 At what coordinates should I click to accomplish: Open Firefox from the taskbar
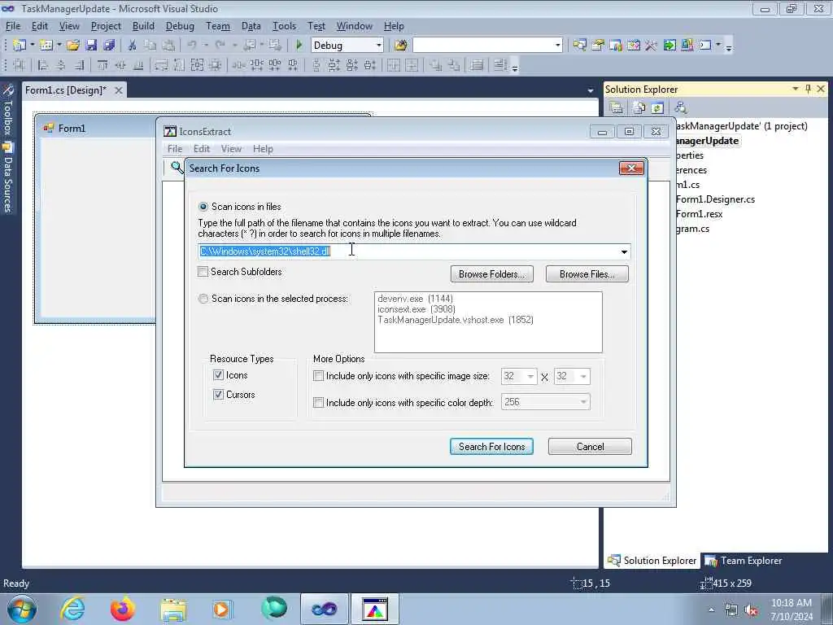click(x=122, y=609)
